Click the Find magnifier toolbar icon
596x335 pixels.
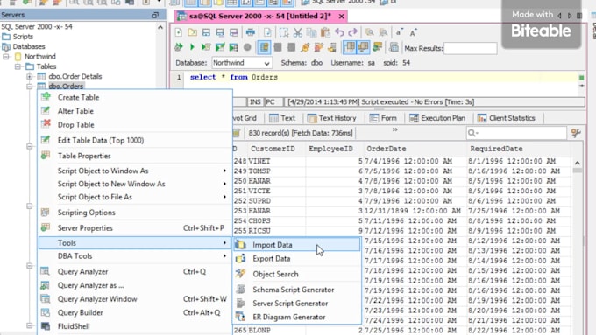coord(370,32)
